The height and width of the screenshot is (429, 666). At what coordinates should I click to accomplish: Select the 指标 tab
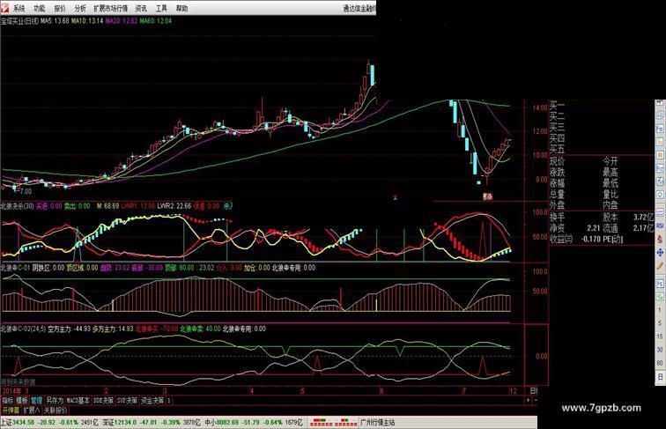click(8, 400)
